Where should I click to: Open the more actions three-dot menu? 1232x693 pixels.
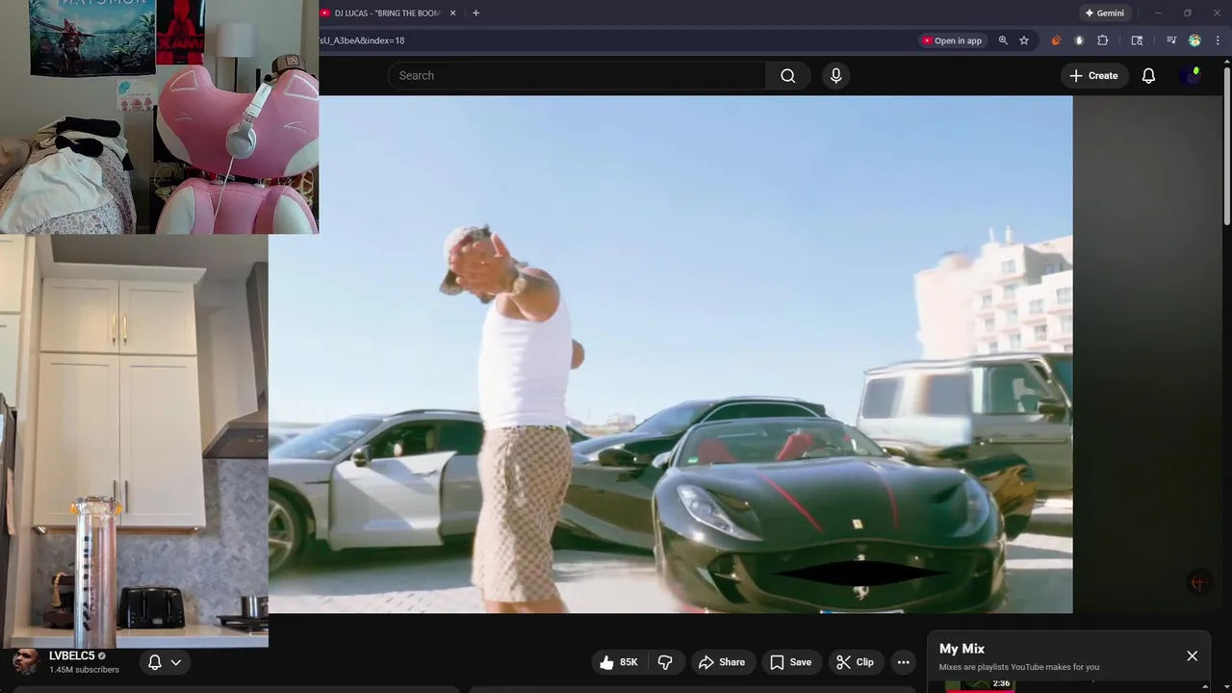point(903,662)
